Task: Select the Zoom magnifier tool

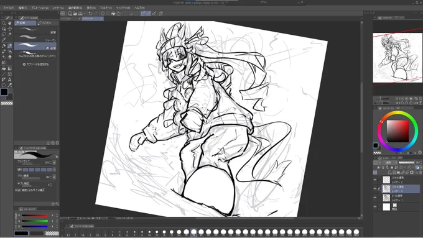Action: [4, 23]
